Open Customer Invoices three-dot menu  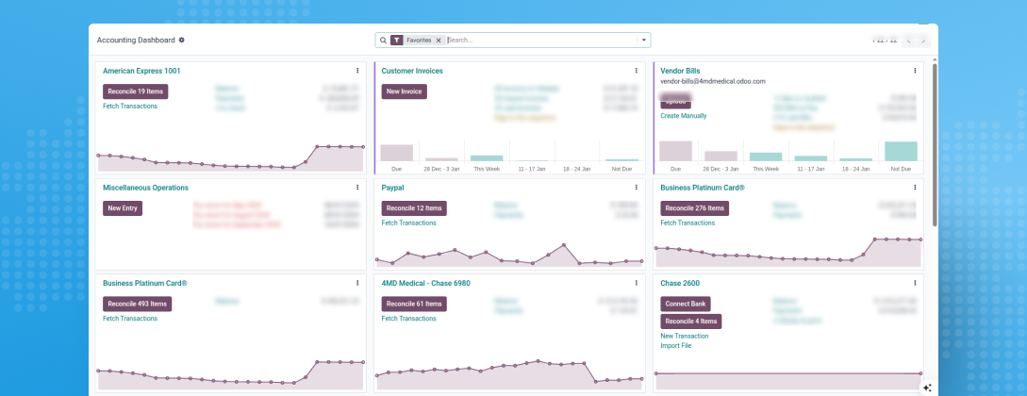coord(636,71)
